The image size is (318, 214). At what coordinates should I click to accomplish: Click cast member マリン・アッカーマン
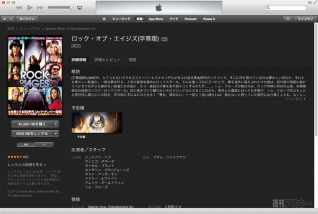pos(101,174)
